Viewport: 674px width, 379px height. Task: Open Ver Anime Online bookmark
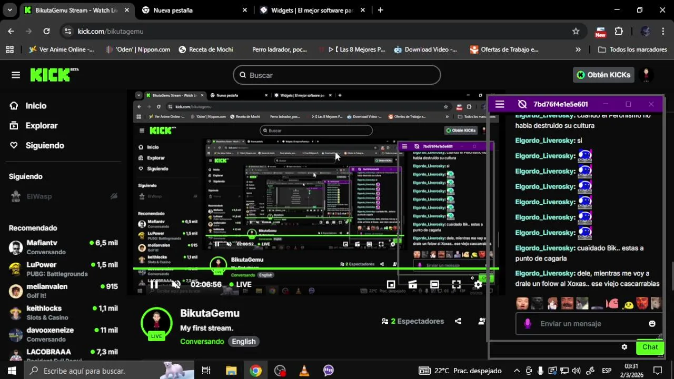point(62,49)
